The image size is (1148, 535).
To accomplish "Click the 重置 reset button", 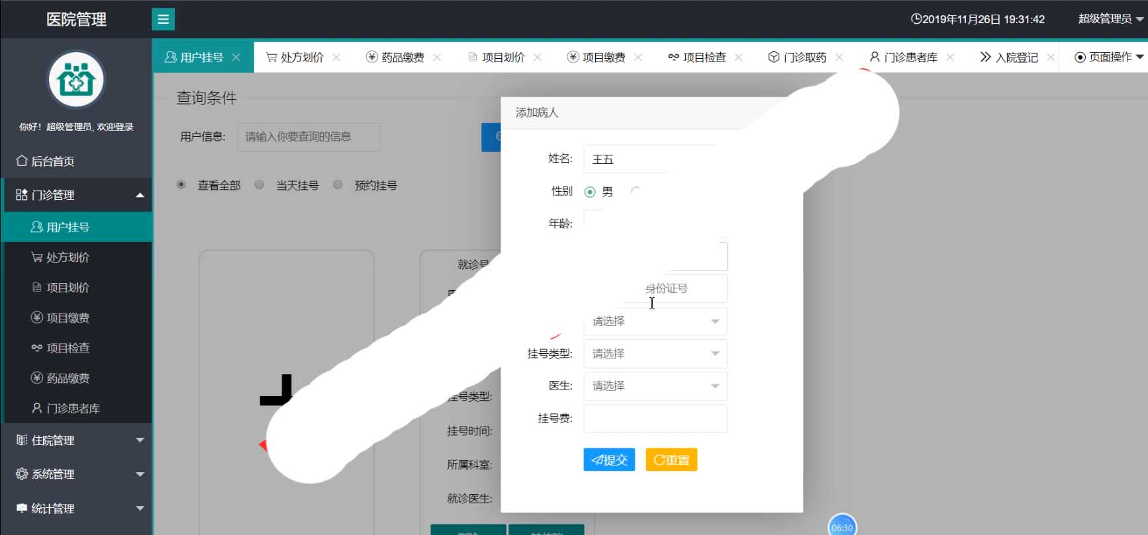I will (x=671, y=460).
